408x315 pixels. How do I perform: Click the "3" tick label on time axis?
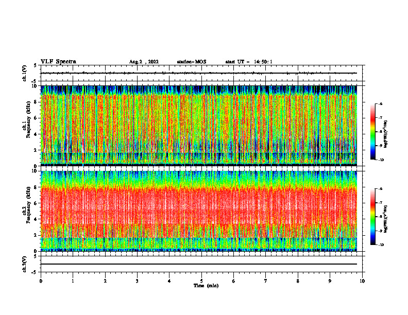click(x=137, y=281)
